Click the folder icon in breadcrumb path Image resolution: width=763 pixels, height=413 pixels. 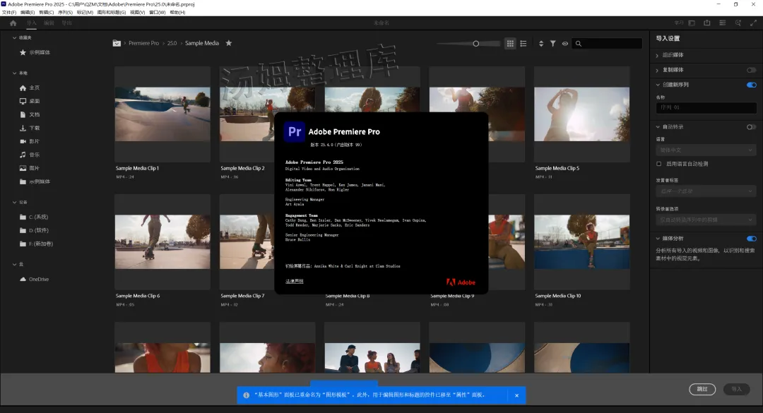click(x=117, y=43)
